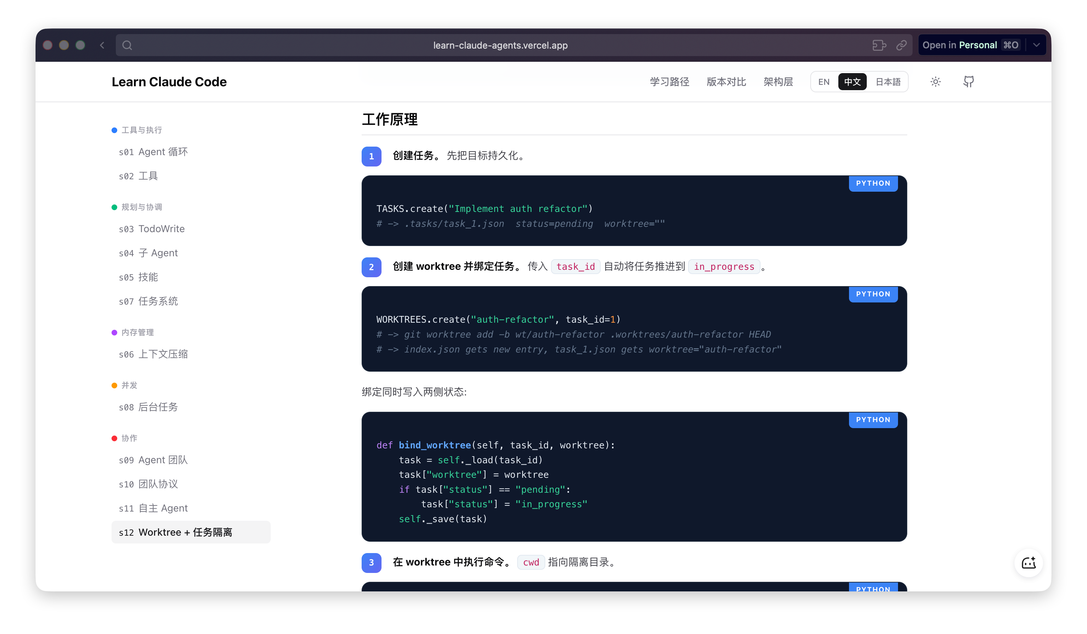The image size is (1087, 634).
Task: Switch language to EN
Action: click(823, 82)
